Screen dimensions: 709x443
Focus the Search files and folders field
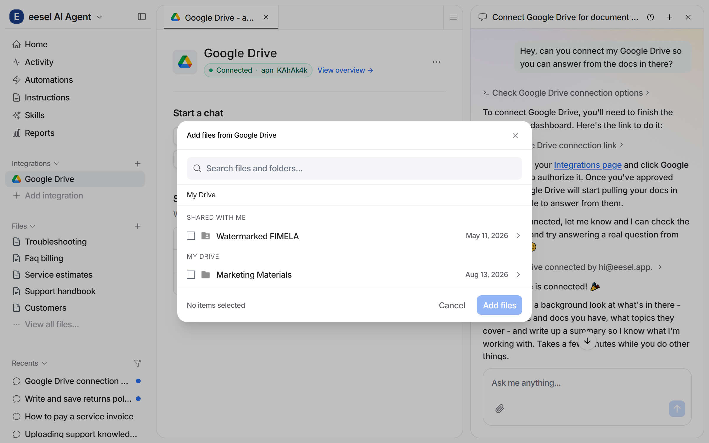354,168
